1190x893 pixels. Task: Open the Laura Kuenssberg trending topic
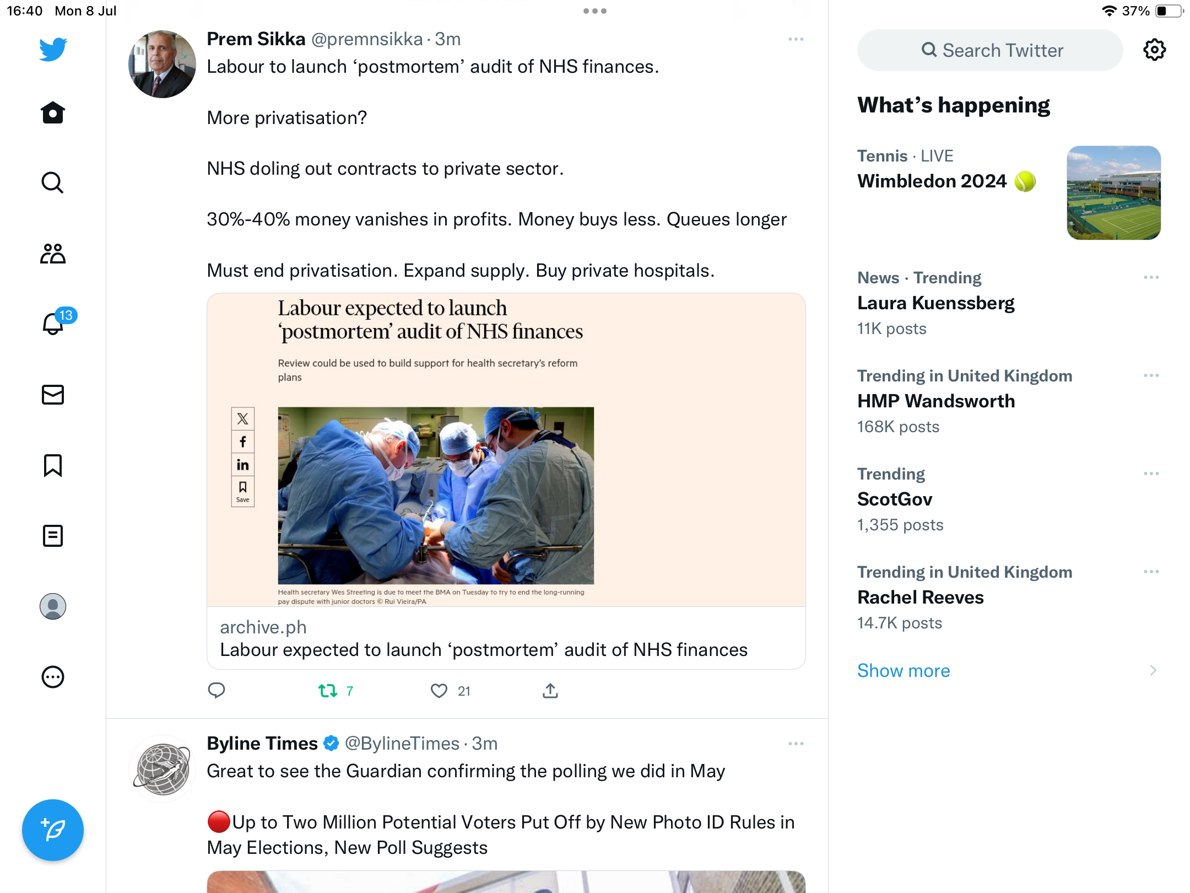pos(935,303)
